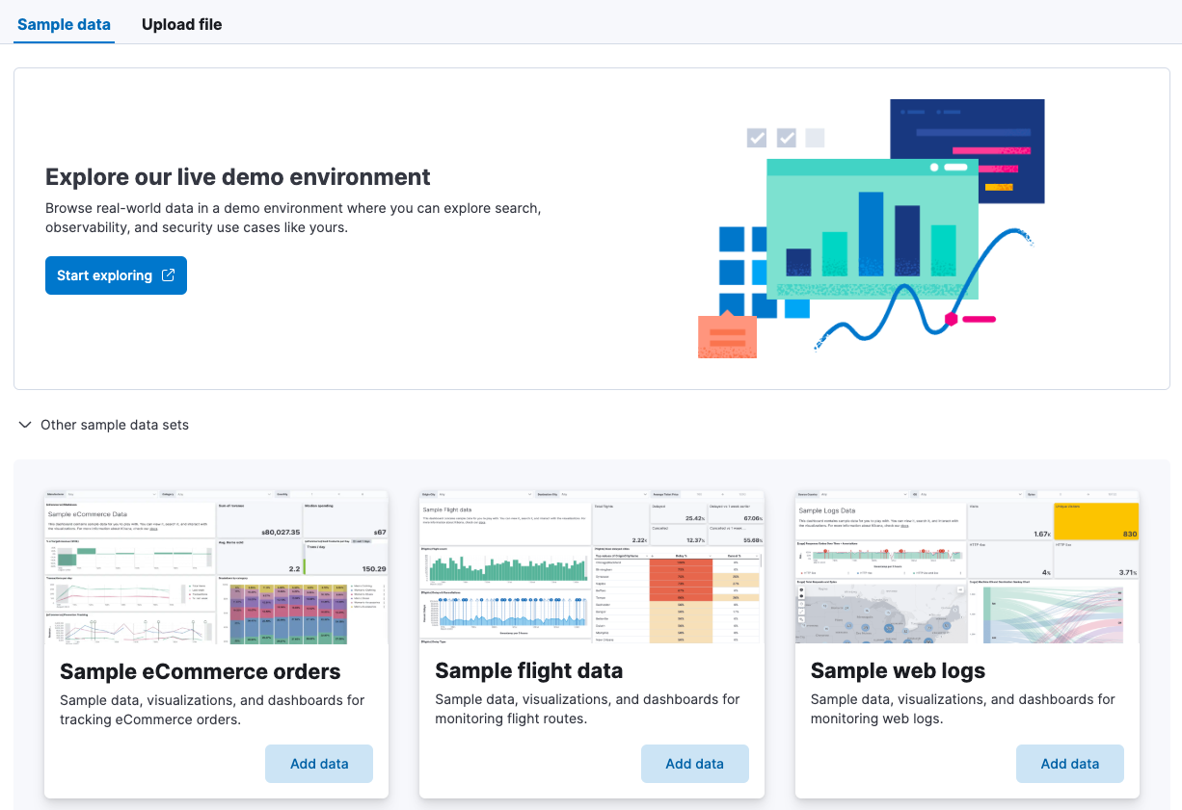Screen dimensions: 1182x810
Task: Select the Sample data tab
Action: pyautogui.click(x=64, y=24)
